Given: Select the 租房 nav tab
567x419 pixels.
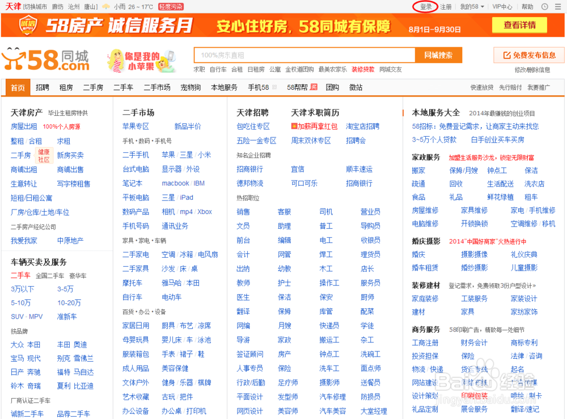Looking at the screenshot, I should 66,87.
